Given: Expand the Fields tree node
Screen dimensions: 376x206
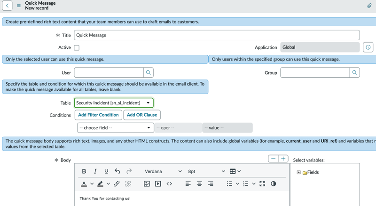Looking at the screenshot, I should tap(298, 172).
